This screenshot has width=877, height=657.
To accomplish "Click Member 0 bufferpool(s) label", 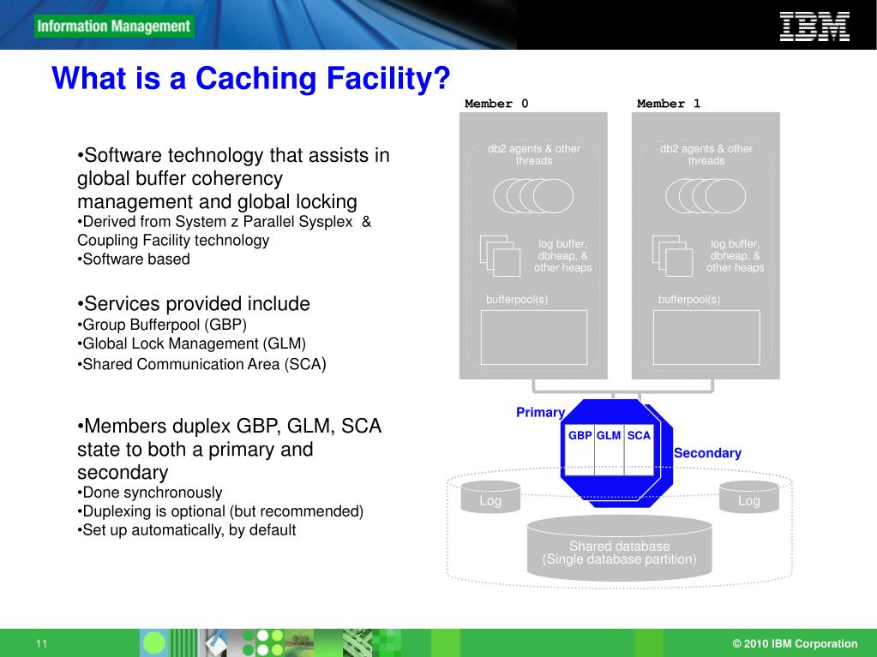I will (x=517, y=300).
